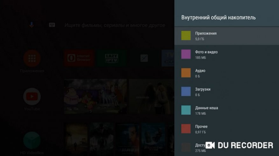Screen dimensions: 279x156
Task: Open the orange Приложения apps grid icon
Action: pos(32,59)
